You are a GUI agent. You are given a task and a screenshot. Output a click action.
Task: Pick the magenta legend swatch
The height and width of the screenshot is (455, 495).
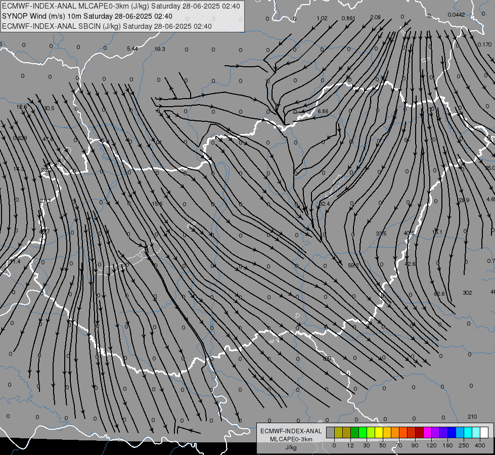click(427, 432)
